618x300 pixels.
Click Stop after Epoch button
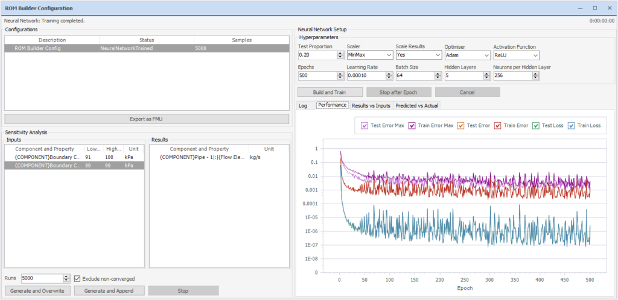point(399,92)
